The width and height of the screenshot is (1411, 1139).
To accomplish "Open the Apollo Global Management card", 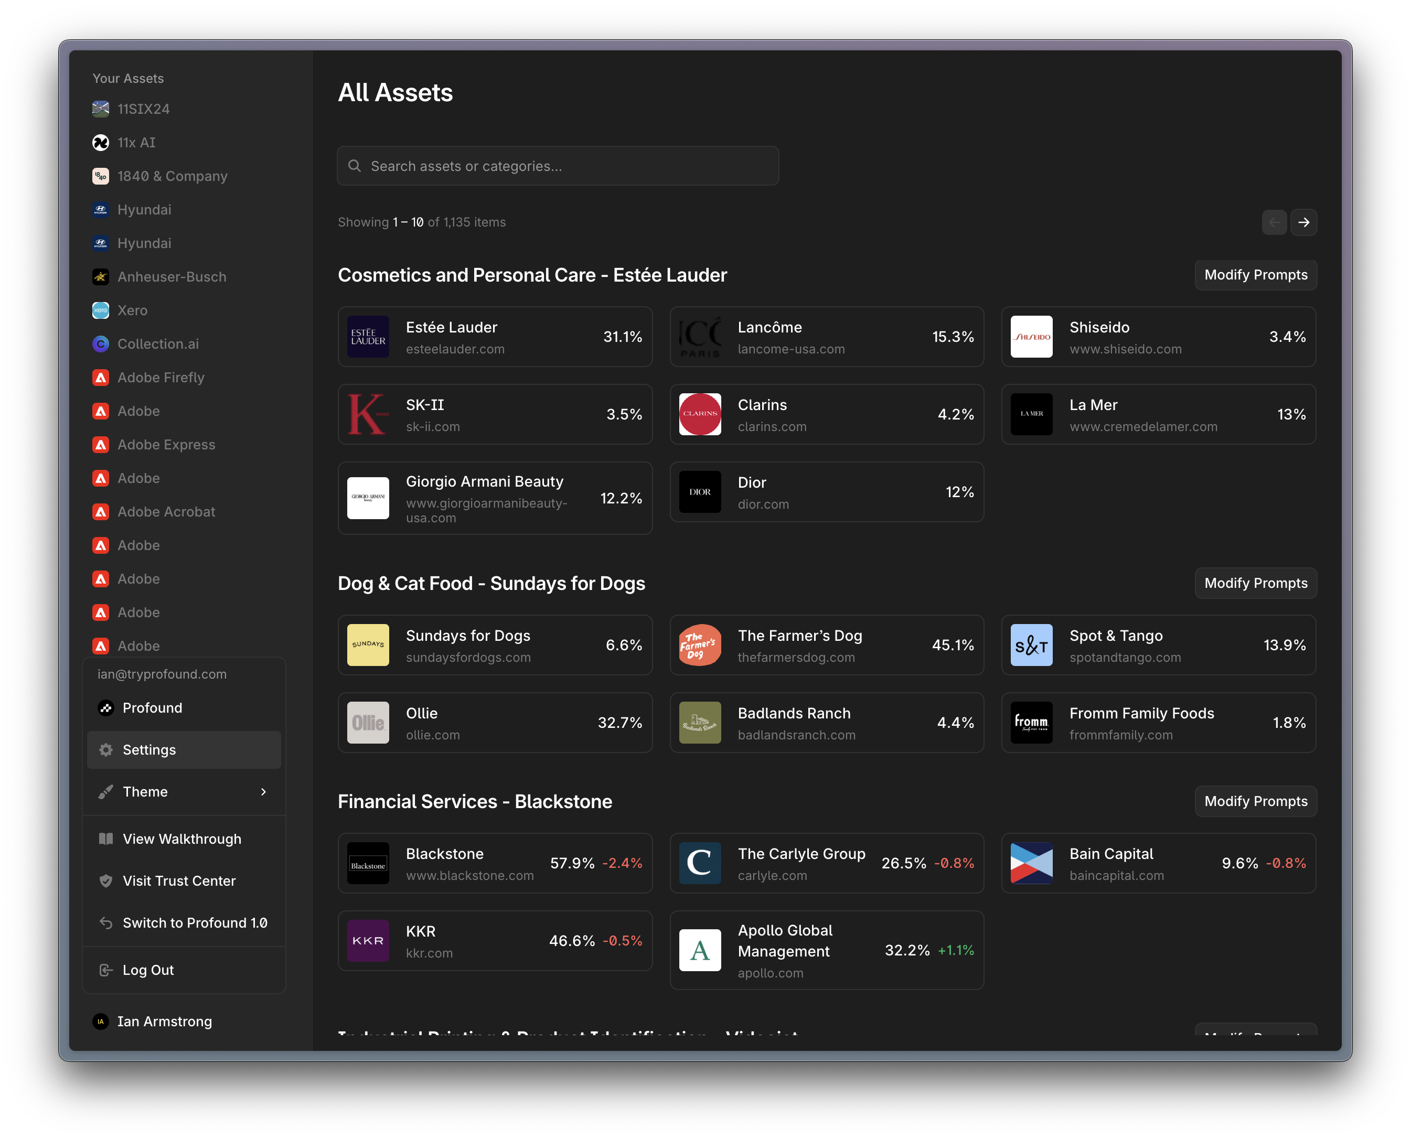I will (826, 950).
